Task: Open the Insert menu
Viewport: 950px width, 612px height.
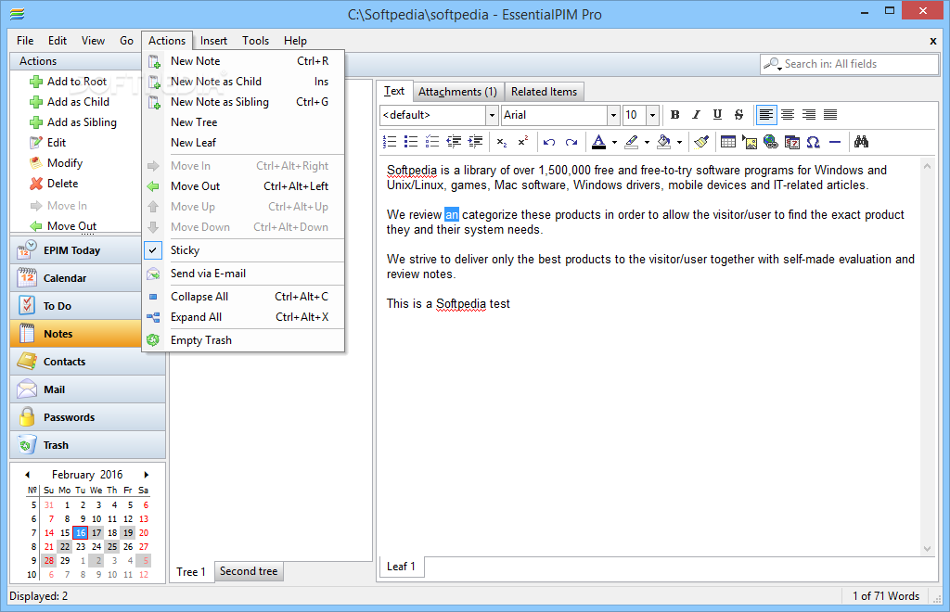Action: [x=214, y=41]
